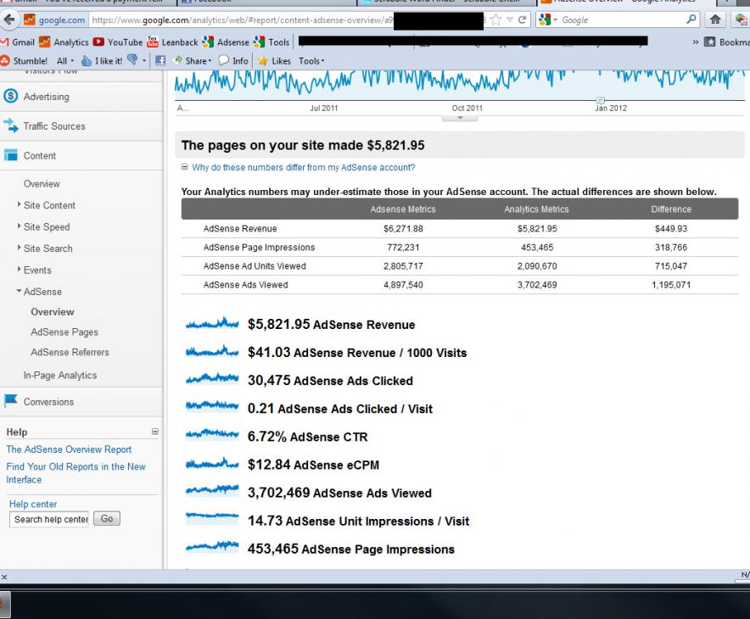Open the Leanback bookmark
This screenshot has width=750, height=619.
[x=172, y=42]
